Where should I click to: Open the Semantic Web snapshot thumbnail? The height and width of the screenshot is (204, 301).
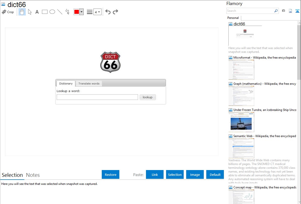tap(241, 148)
